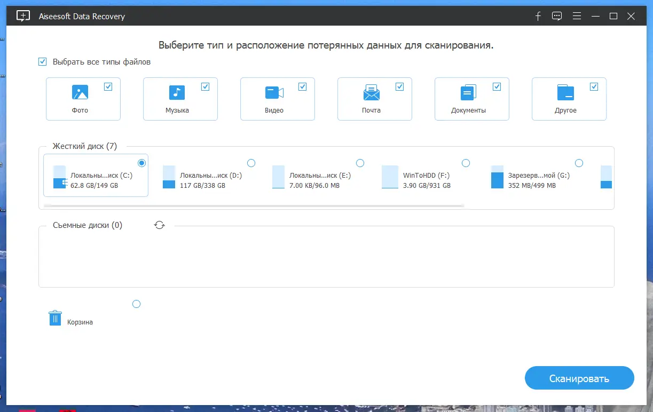Open the Facebook share icon in title bar

click(x=538, y=17)
